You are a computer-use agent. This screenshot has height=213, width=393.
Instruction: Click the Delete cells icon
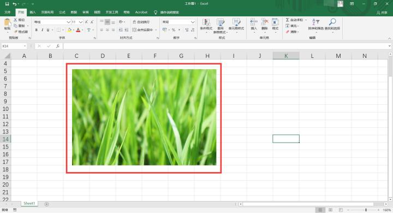tap(265, 22)
